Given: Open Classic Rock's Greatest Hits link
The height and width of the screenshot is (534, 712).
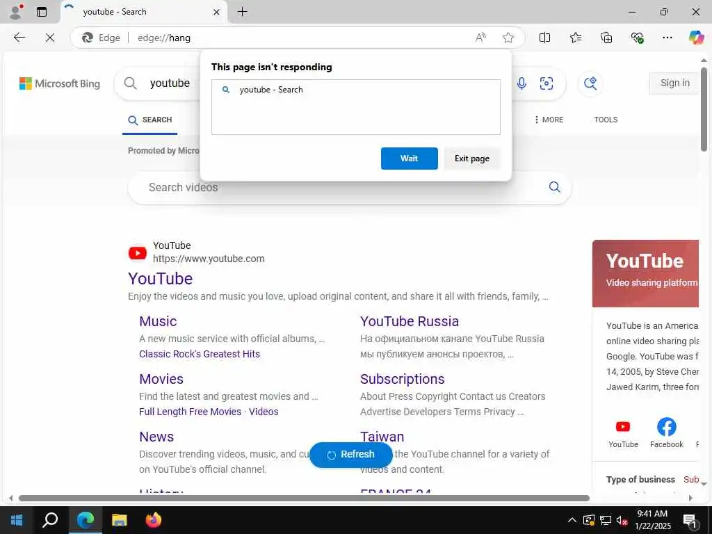Looking at the screenshot, I should pos(200,354).
